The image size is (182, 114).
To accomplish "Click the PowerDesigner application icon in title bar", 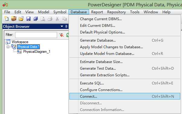I will coord(5,5).
